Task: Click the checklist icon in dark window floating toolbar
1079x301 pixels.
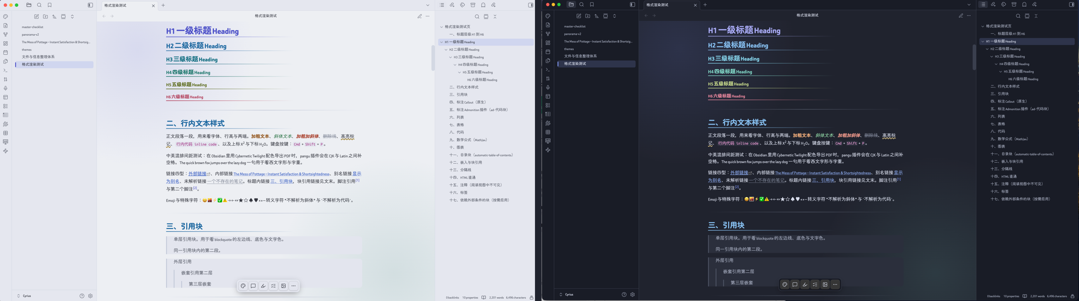Action: click(815, 285)
